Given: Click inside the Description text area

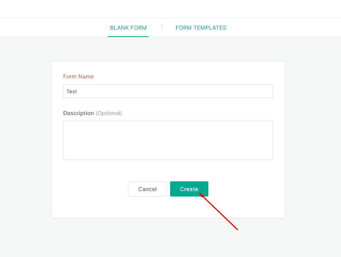Looking at the screenshot, I should [168, 140].
